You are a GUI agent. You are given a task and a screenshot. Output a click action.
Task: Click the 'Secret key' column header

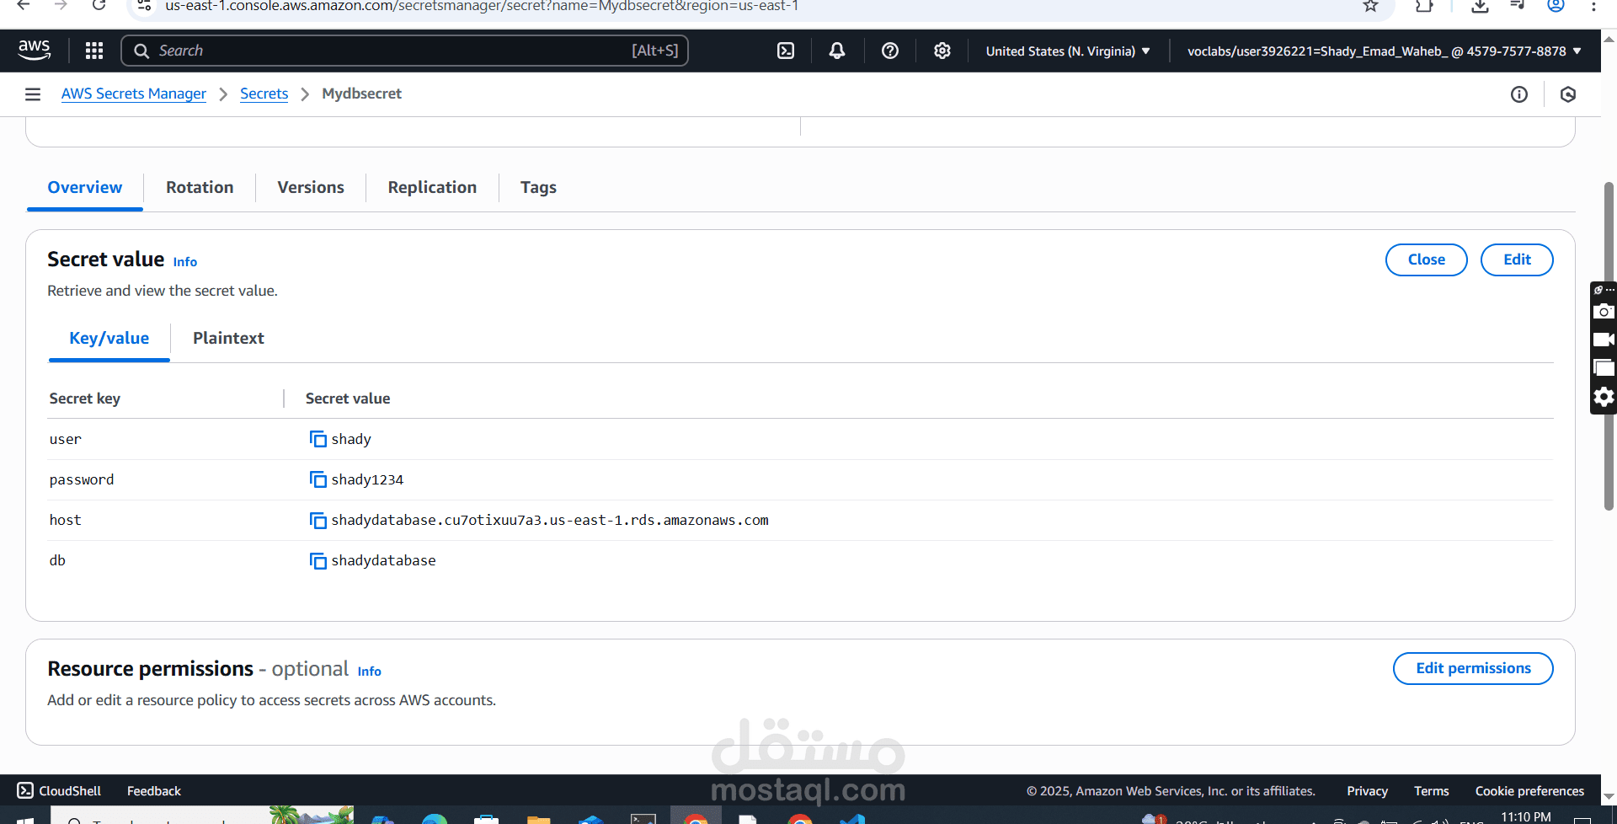(84, 399)
